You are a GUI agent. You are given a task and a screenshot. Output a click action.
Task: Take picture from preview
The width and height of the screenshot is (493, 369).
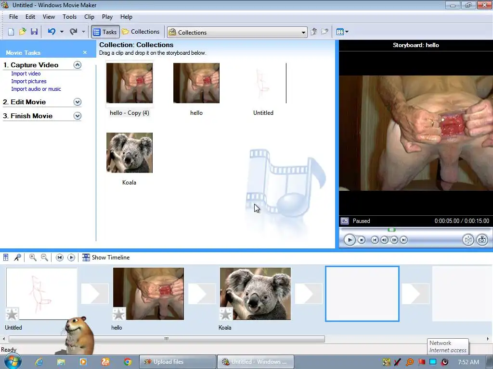tap(482, 240)
